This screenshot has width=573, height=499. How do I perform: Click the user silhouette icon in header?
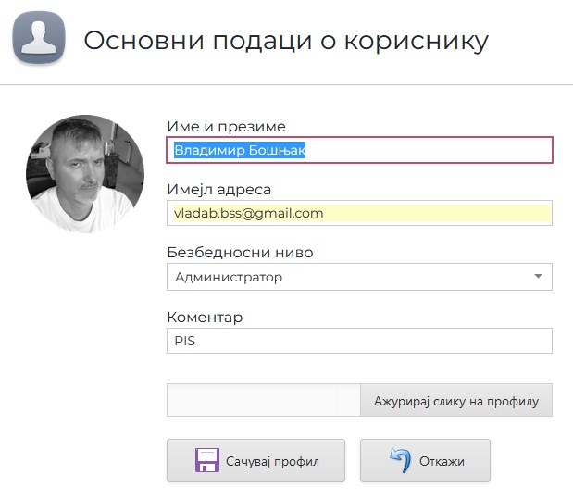click(38, 40)
